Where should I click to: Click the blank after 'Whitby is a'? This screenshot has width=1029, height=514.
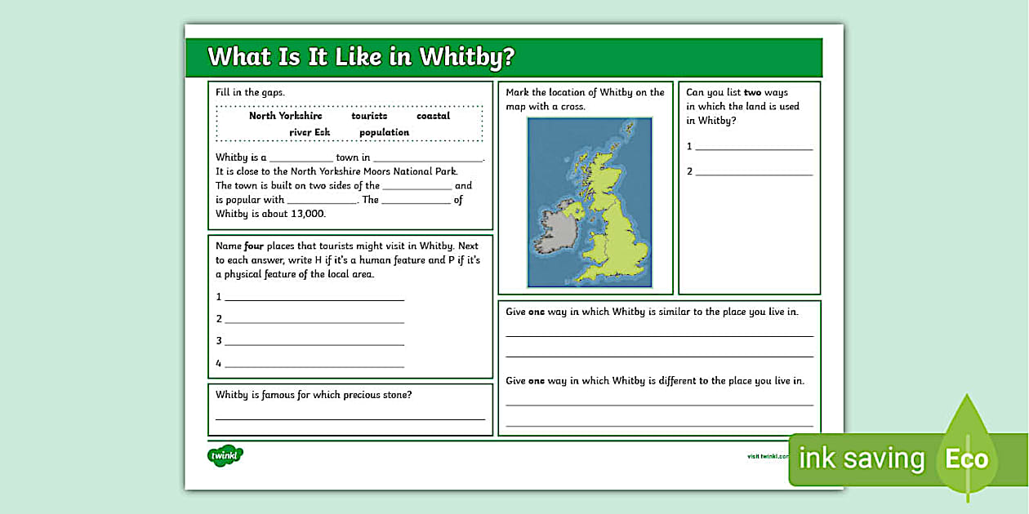coord(301,160)
